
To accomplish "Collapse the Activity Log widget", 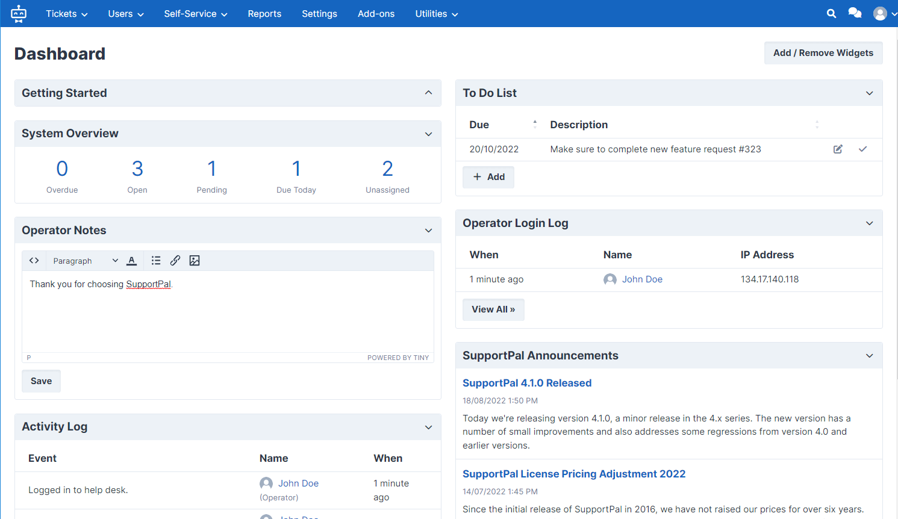I will [x=428, y=427].
